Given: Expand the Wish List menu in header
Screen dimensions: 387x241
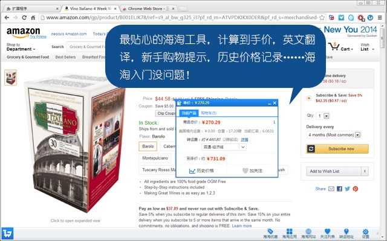Looking at the screenshot, I should tap(367, 47).
